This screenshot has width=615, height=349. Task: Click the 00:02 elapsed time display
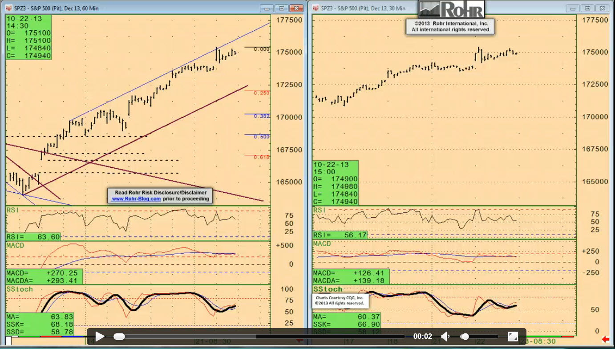click(422, 337)
